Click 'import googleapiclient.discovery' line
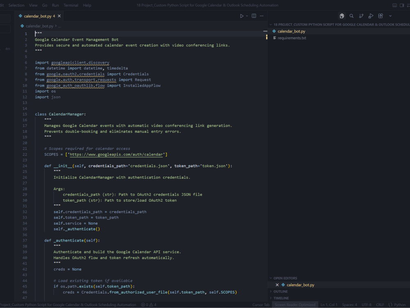 tap(72, 62)
